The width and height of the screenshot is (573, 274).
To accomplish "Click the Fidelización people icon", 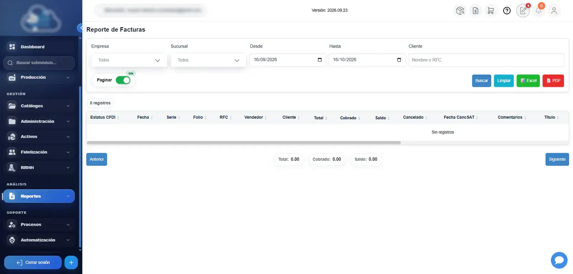I will (12, 152).
